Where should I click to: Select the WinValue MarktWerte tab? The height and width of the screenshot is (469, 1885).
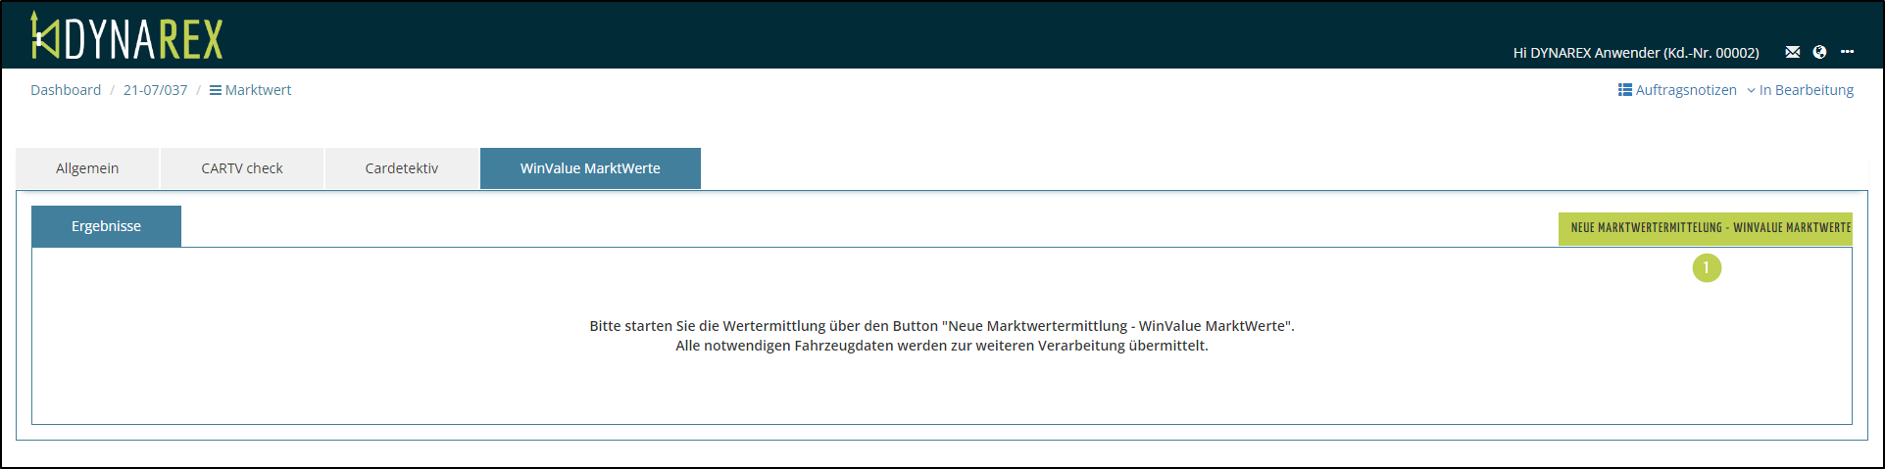click(590, 168)
